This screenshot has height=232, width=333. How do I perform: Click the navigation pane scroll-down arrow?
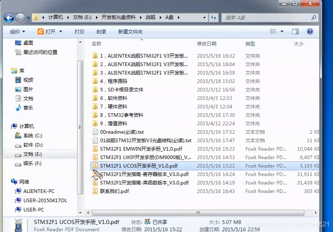pyautogui.click(x=80, y=213)
